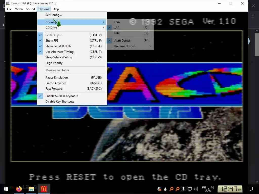Screen dimensions: 259x194
Task: Enable High Priority option
Action: [x=72, y=63]
